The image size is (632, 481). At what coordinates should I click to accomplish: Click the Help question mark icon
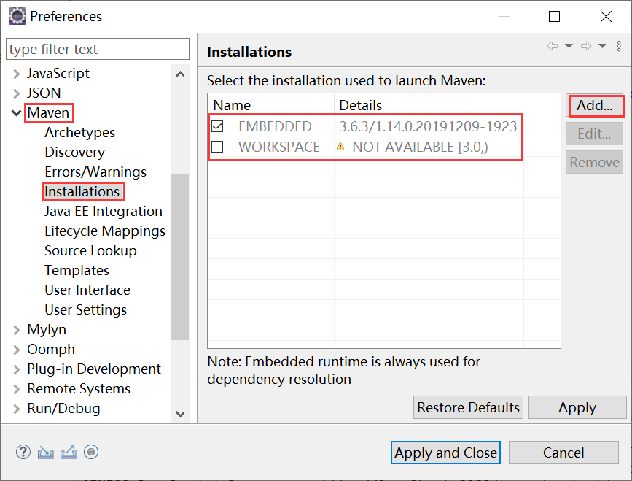[23, 452]
